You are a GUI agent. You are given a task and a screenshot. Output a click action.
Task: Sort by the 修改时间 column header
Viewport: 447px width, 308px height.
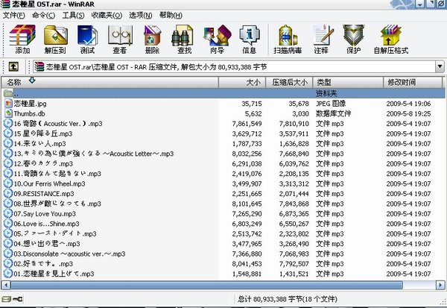coord(413,82)
